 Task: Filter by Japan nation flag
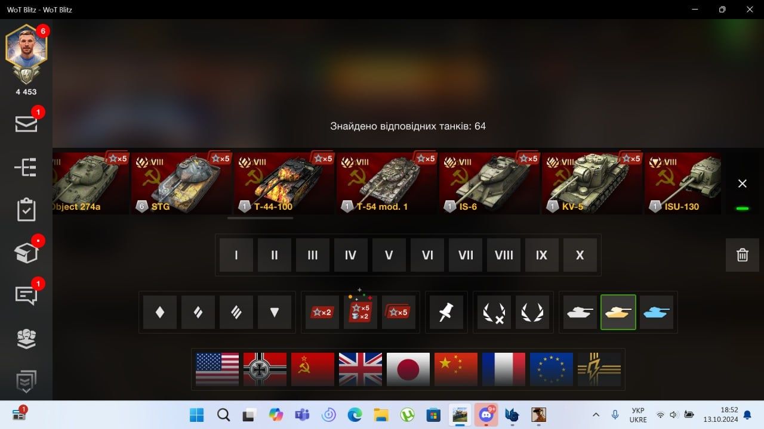[408, 369]
